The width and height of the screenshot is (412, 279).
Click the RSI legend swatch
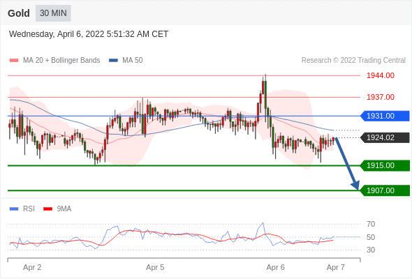(14, 209)
